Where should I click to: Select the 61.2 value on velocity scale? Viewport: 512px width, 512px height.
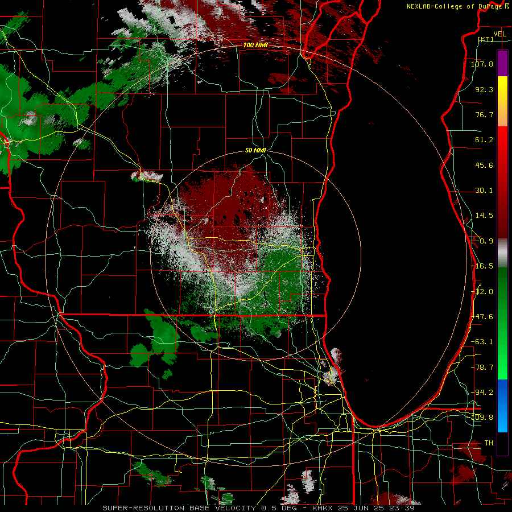point(484,140)
